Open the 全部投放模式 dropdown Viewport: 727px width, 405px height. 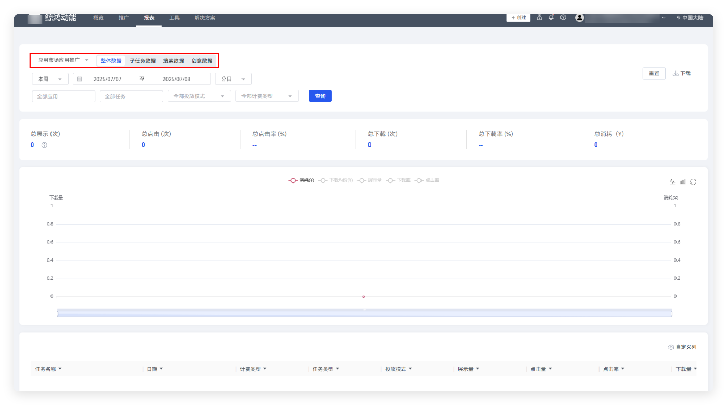(199, 96)
